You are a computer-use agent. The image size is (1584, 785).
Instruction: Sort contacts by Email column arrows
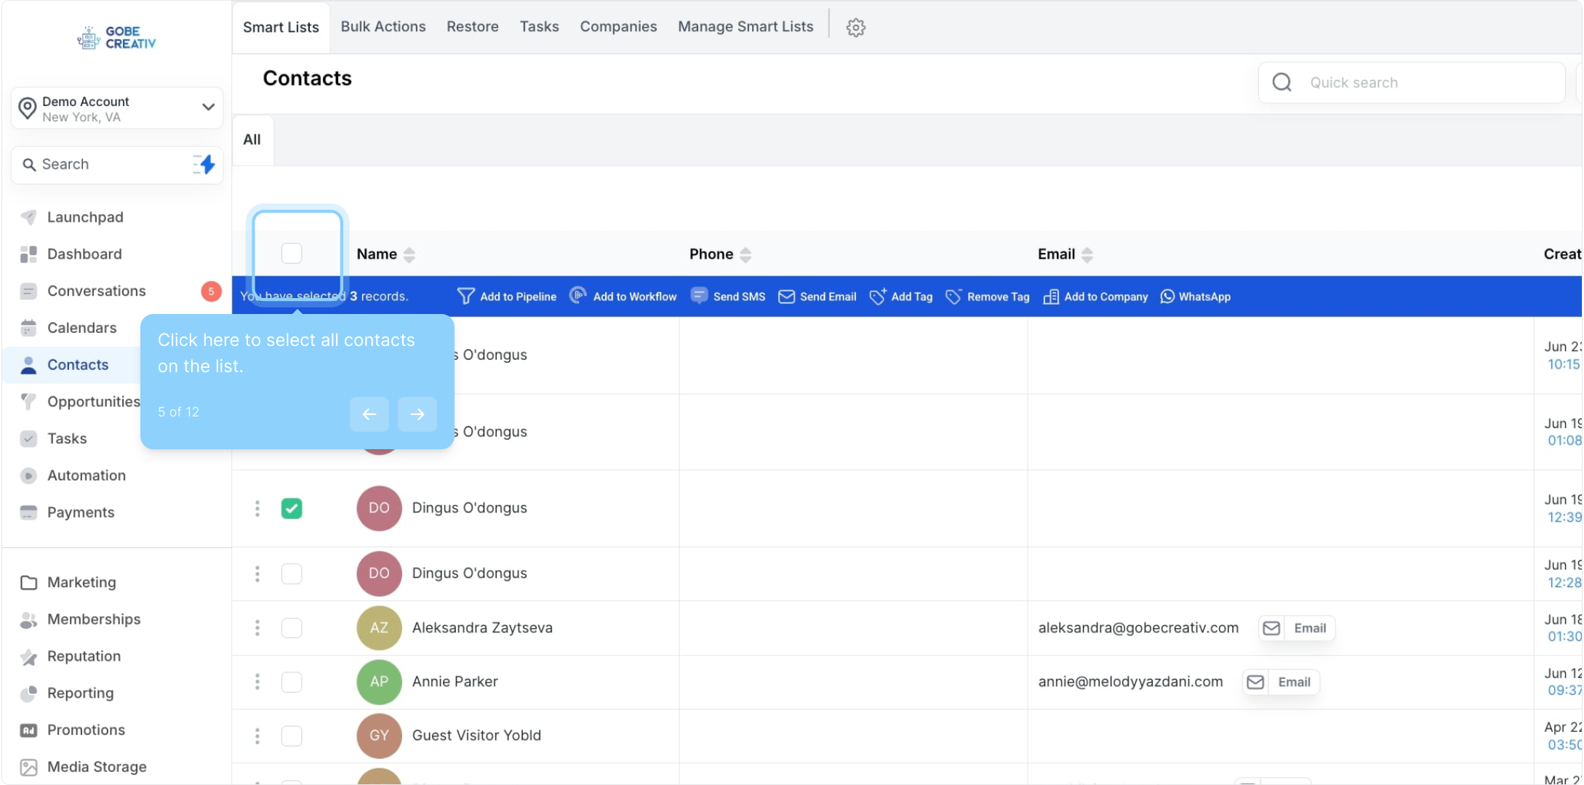(x=1087, y=254)
